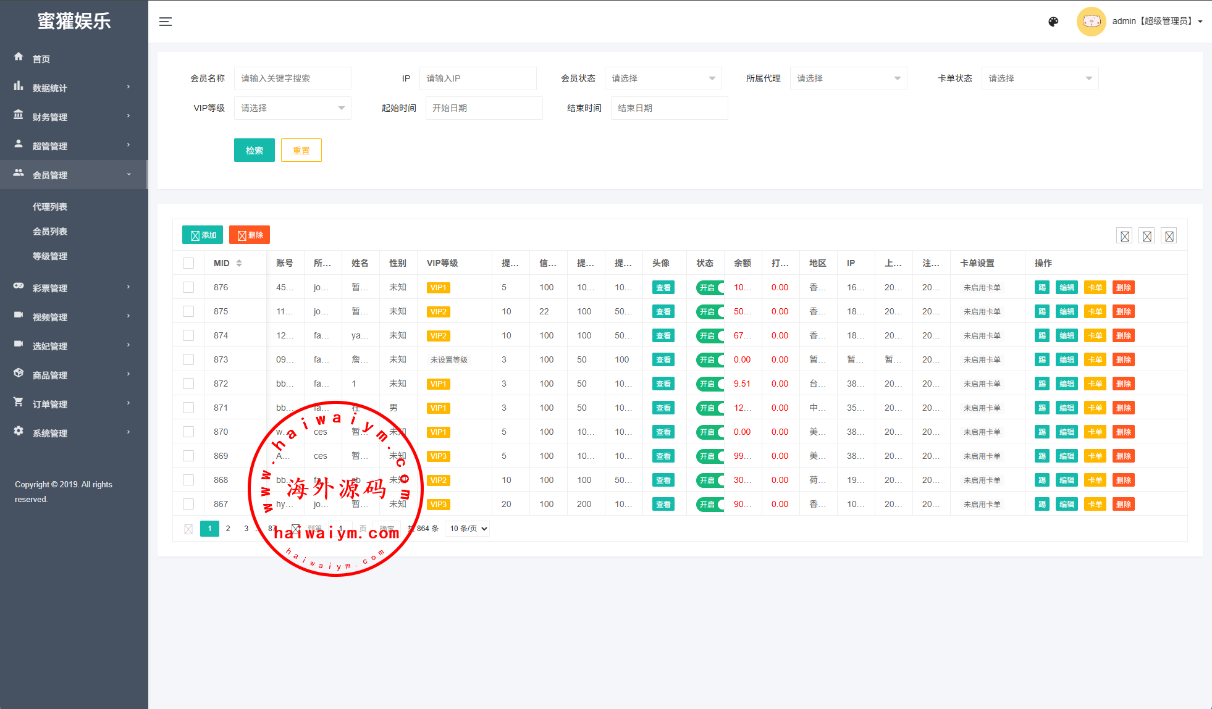Click the 彩票管理 gamepad icon
1212x709 pixels.
pyautogui.click(x=19, y=286)
